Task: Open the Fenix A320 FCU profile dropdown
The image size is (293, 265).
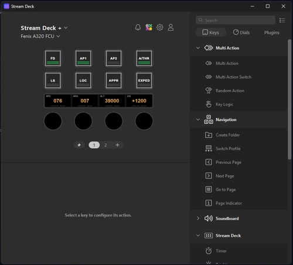Action: 40,36
